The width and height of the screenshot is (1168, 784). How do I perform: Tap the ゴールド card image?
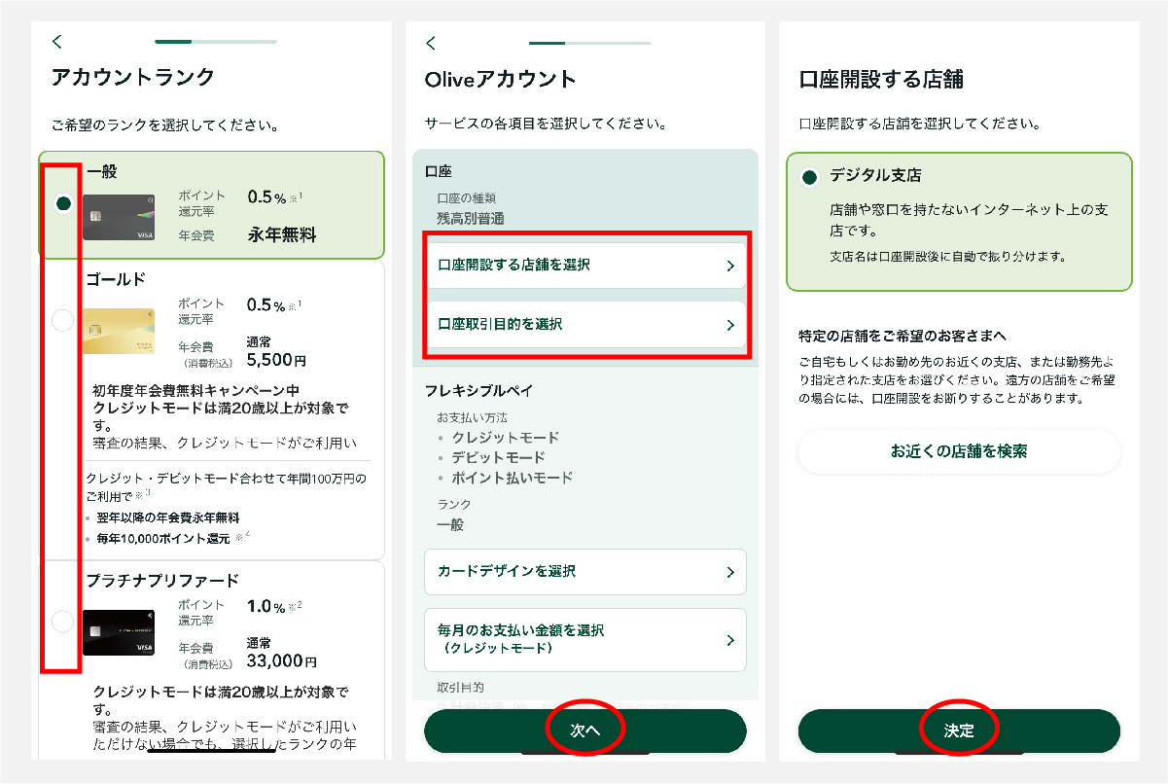(x=119, y=331)
